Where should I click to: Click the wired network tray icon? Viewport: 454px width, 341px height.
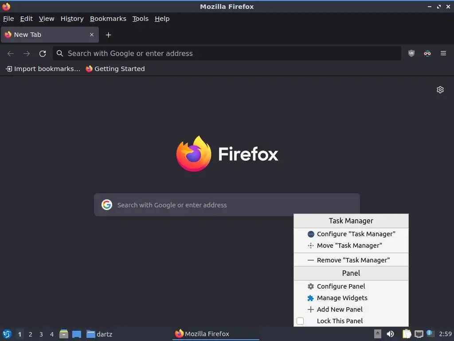[x=419, y=334]
